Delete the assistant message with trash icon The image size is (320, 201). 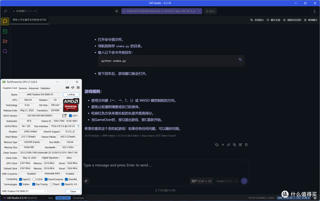[x=246, y=145]
